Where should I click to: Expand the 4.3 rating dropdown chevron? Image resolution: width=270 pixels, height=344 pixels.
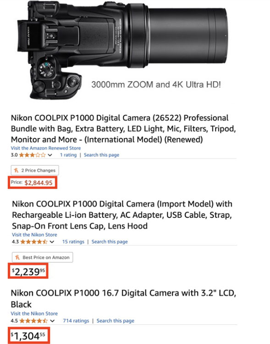click(x=52, y=242)
